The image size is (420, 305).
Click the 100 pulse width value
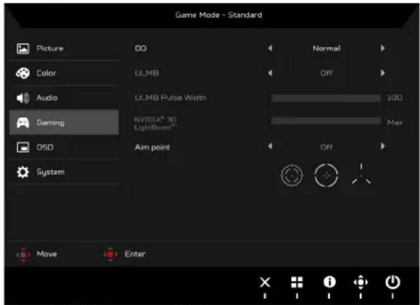point(395,98)
